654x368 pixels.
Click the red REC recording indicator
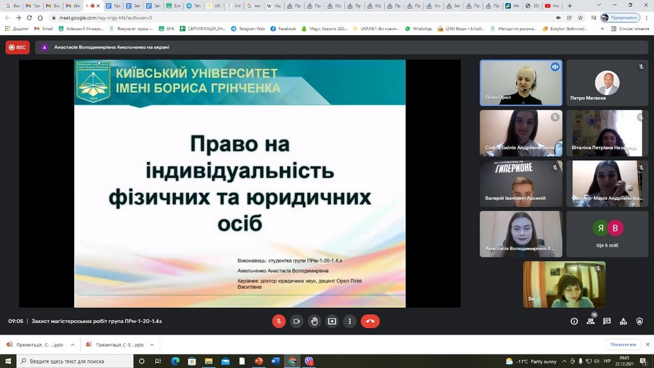click(x=17, y=47)
